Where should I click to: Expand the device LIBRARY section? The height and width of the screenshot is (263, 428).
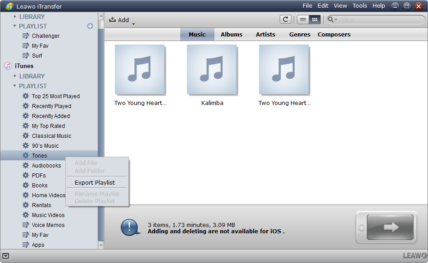[x=15, y=17]
